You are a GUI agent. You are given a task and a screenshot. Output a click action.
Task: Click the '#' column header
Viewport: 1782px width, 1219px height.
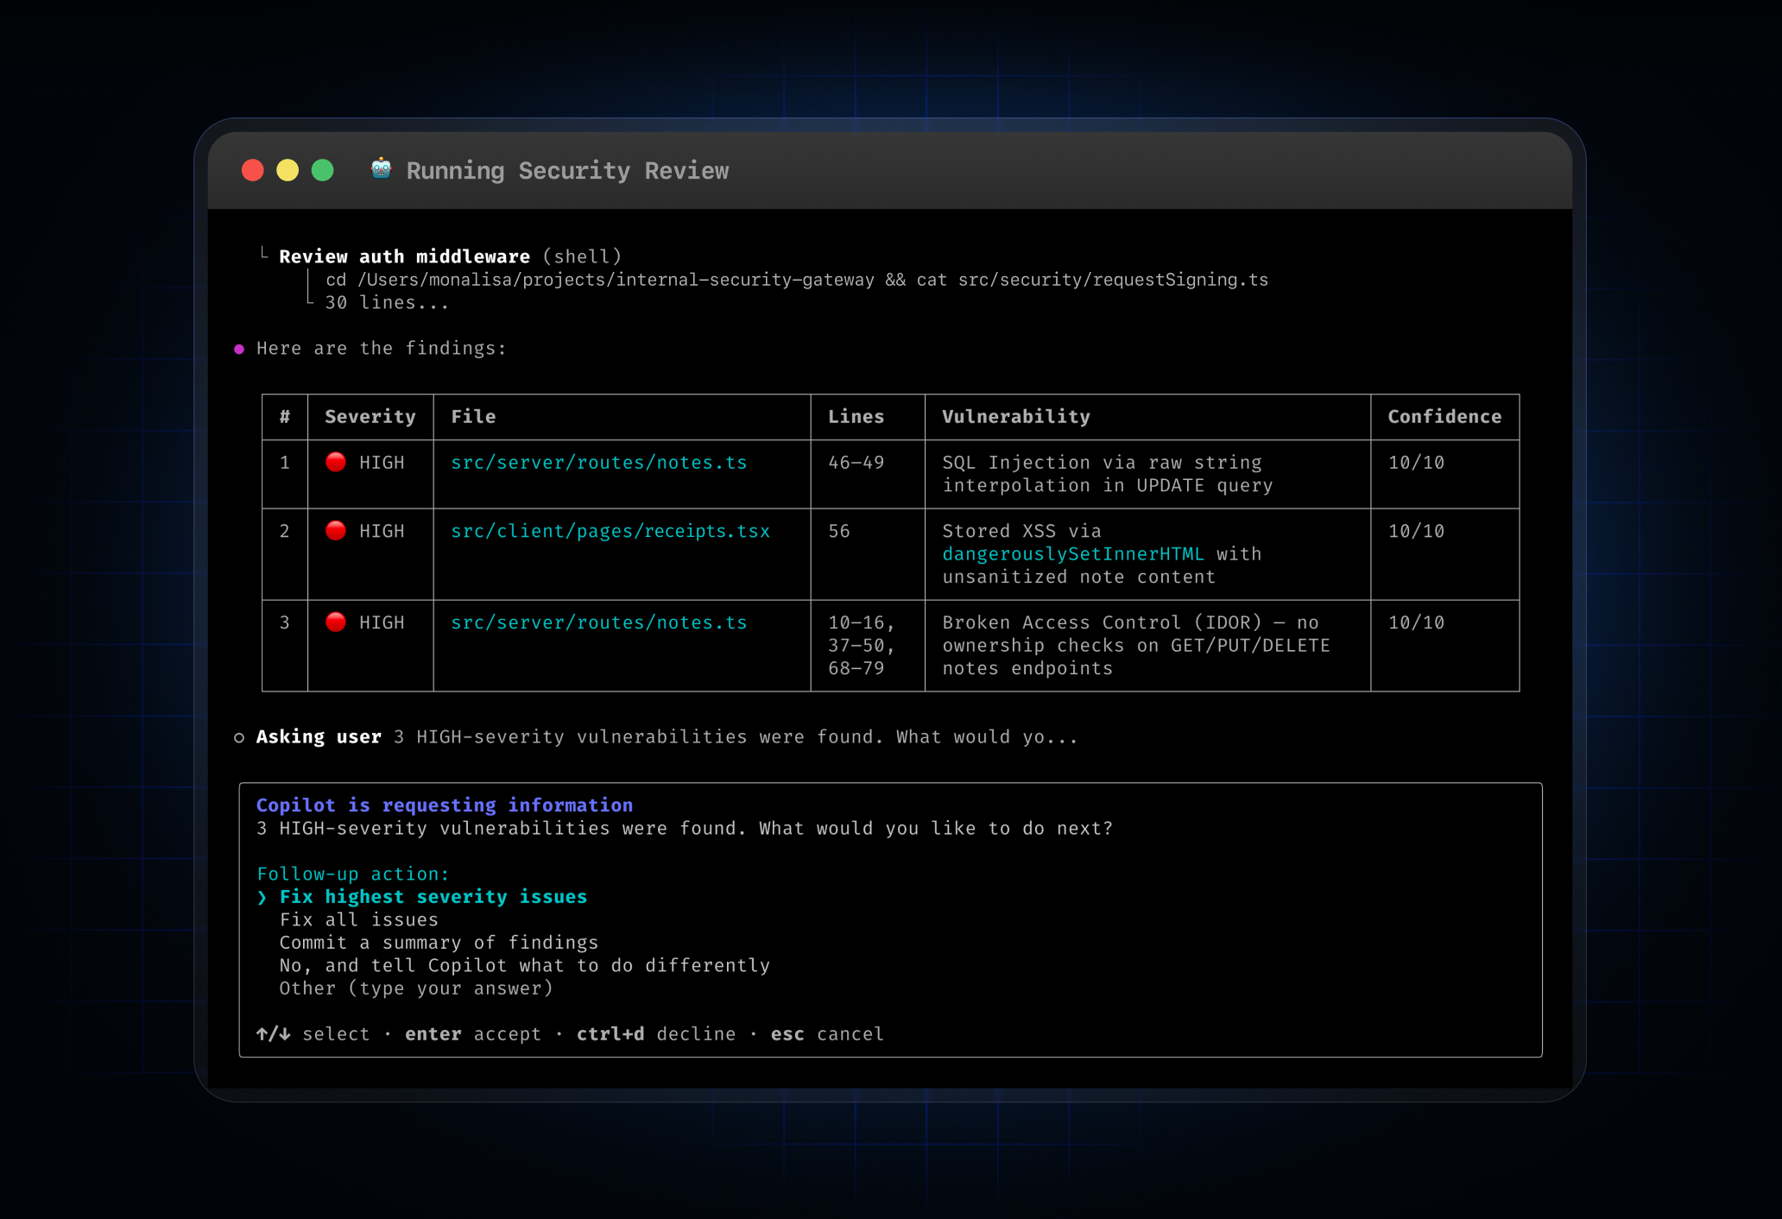(284, 417)
